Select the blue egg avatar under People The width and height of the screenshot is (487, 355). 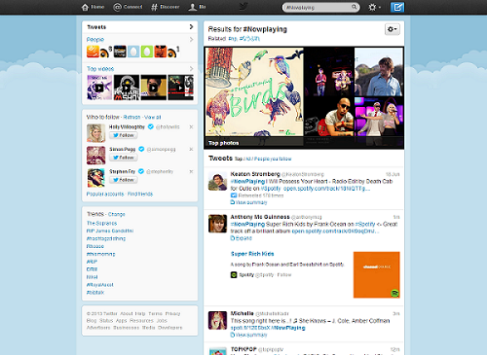pos(133,52)
